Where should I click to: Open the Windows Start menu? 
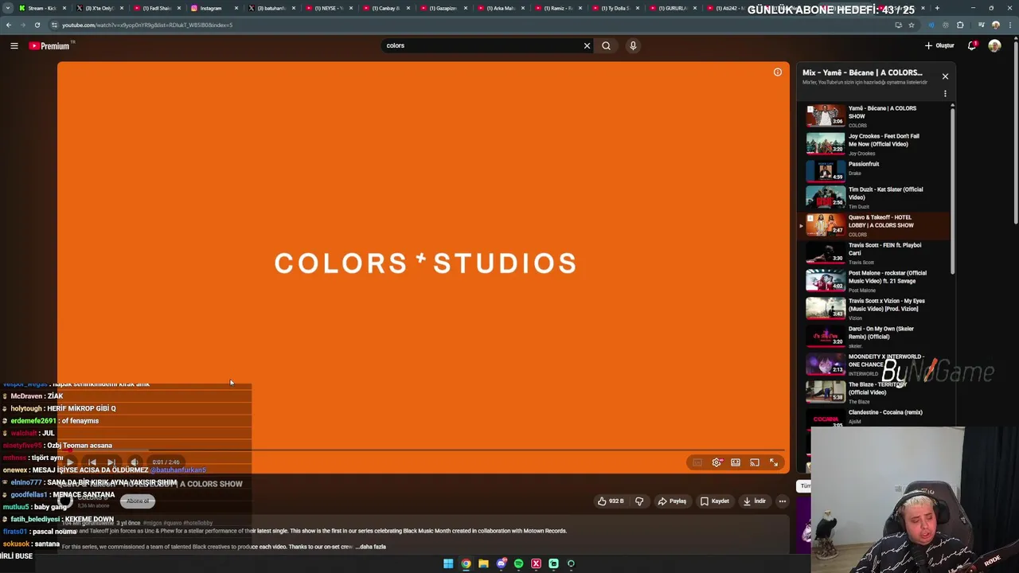(x=448, y=563)
